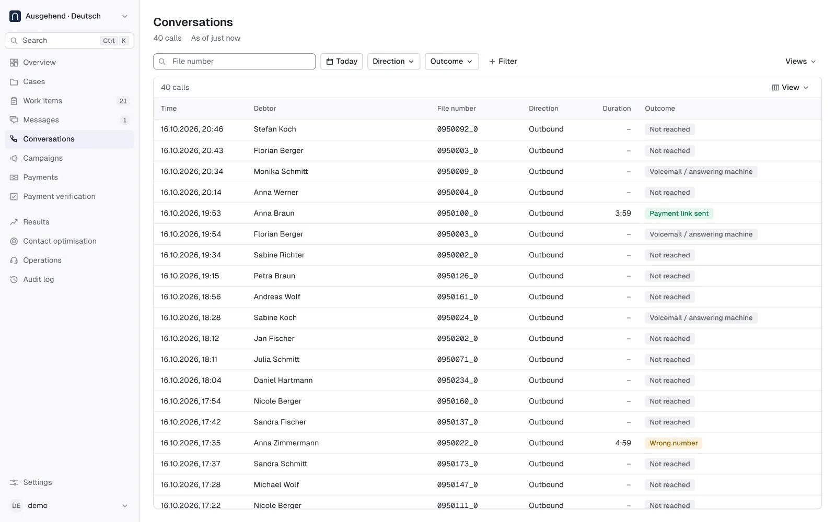Open the Views dropdown
Image resolution: width=836 pixels, height=522 pixels.
[800, 62]
